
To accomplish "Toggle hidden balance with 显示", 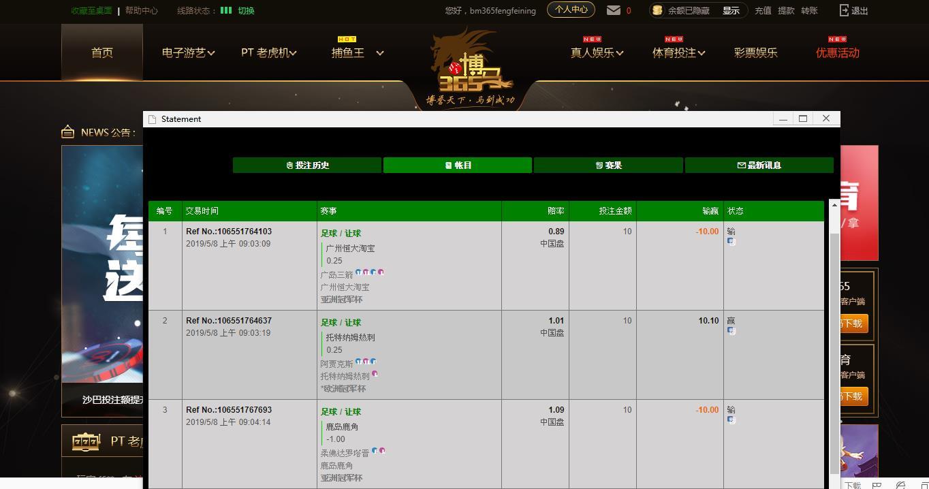I will [731, 10].
